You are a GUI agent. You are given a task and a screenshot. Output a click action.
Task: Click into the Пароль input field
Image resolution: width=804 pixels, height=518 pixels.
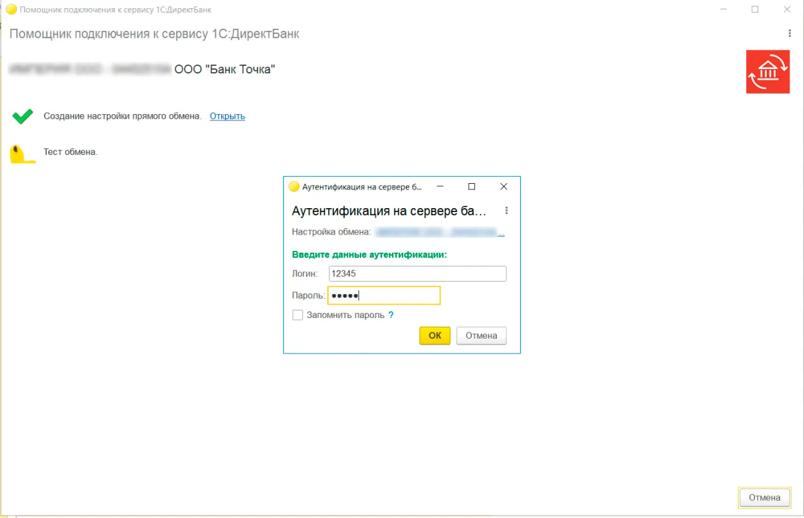(x=384, y=295)
